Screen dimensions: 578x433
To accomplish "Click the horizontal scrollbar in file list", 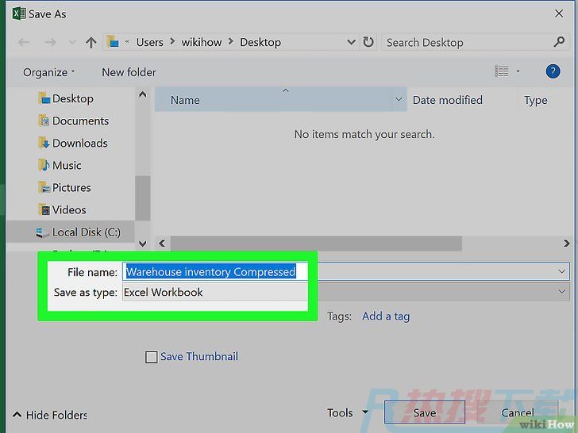I will coord(316,243).
